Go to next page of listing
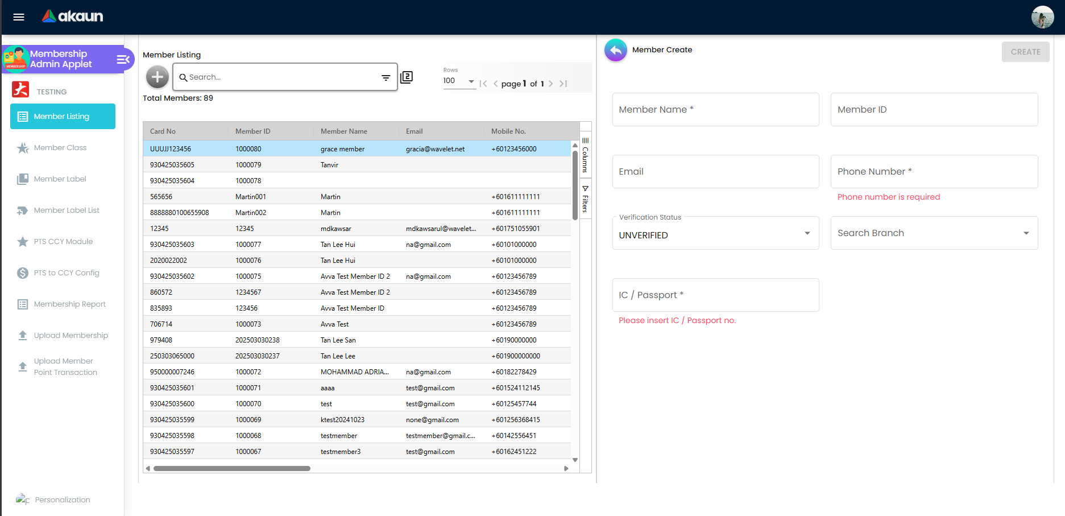The height and width of the screenshot is (516, 1065). coord(550,84)
